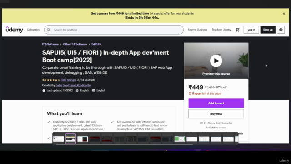Click the thumbnail strip horizontal scrollbar

124,144
